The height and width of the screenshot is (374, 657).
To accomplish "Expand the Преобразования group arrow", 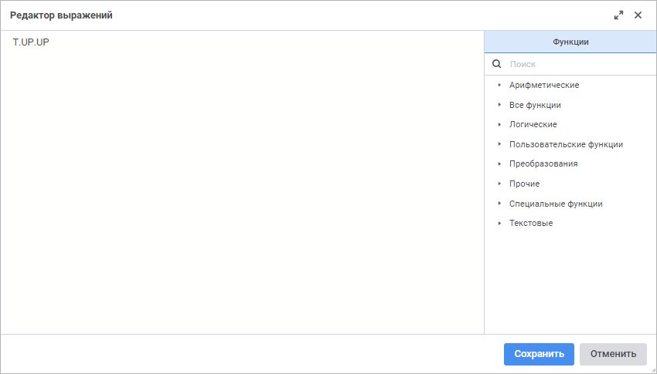I will [499, 163].
